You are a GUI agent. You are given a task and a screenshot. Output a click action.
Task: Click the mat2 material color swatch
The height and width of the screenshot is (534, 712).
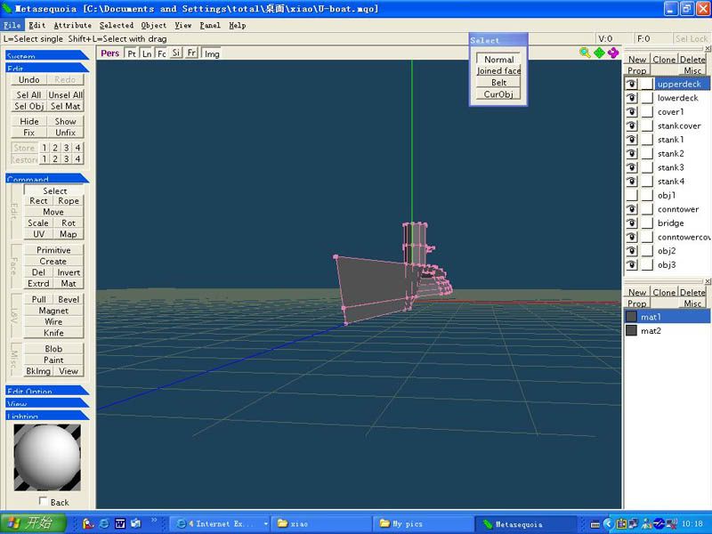[631, 330]
